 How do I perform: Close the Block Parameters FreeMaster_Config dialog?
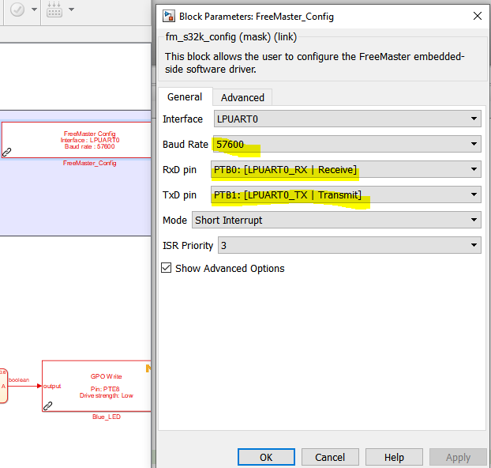478,16
